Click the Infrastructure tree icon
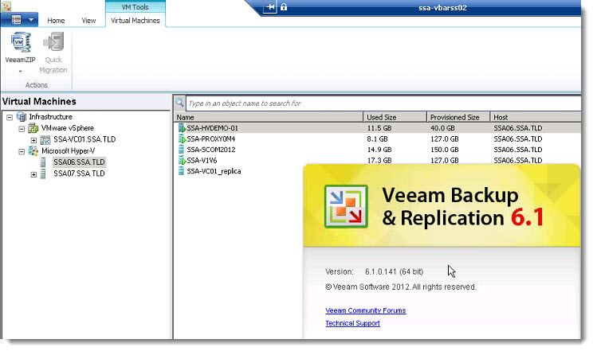The height and width of the screenshot is (351, 593). [22, 117]
